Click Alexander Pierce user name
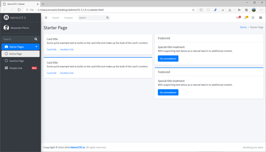The image size is (266, 152). 20,28
